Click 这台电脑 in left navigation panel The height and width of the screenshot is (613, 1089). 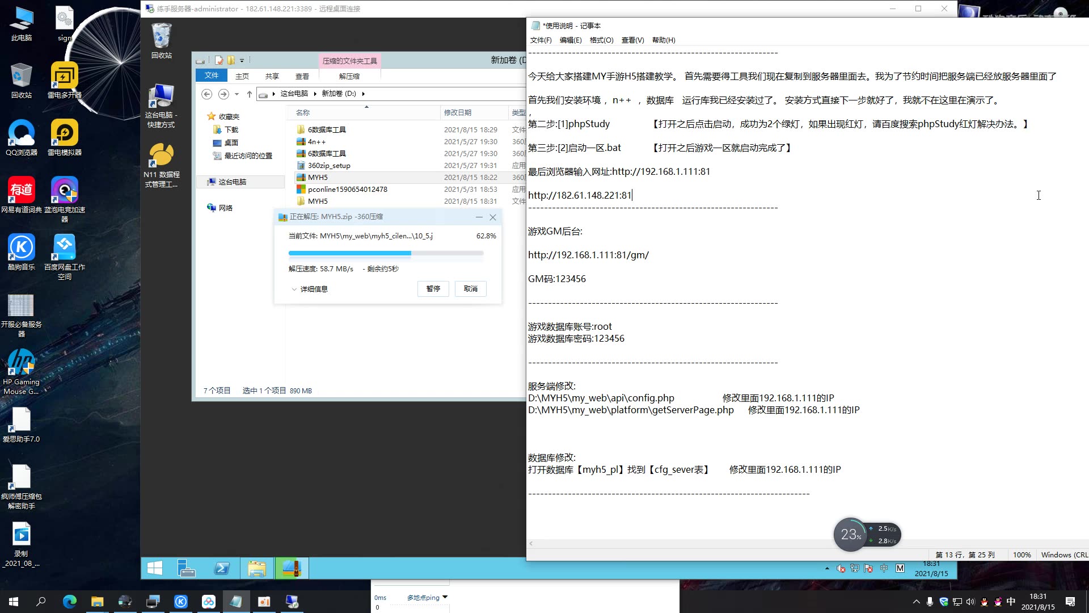pos(233,181)
